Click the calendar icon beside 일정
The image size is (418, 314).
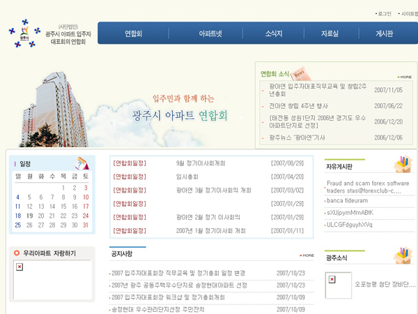tap(82, 163)
